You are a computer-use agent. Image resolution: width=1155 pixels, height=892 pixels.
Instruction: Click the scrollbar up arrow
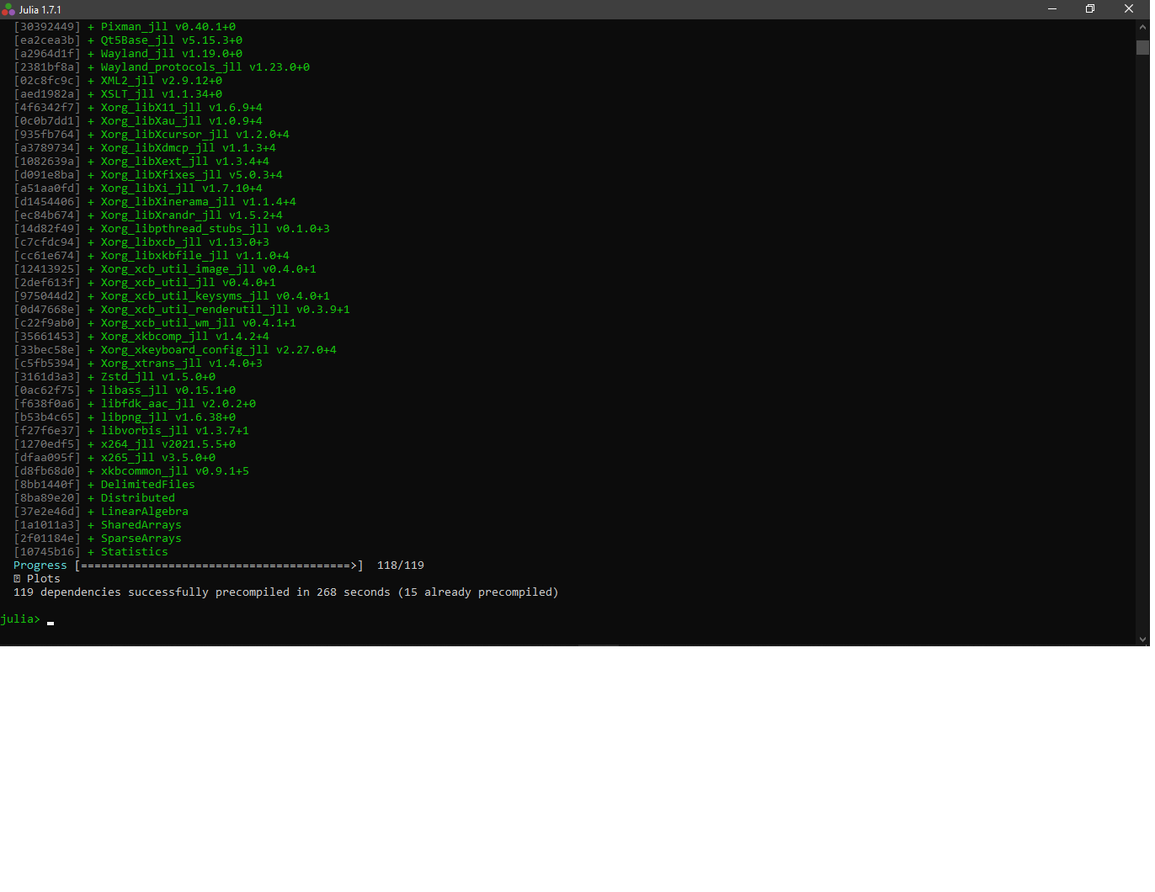pos(1142,27)
